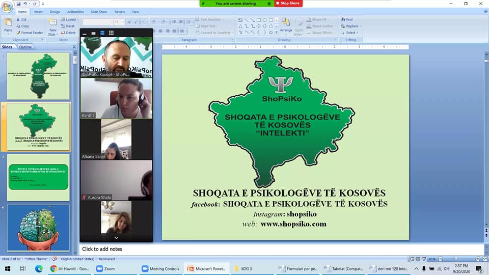This screenshot has height=275, width=489.
Task: Click to add notes area
Action: coord(281,249)
